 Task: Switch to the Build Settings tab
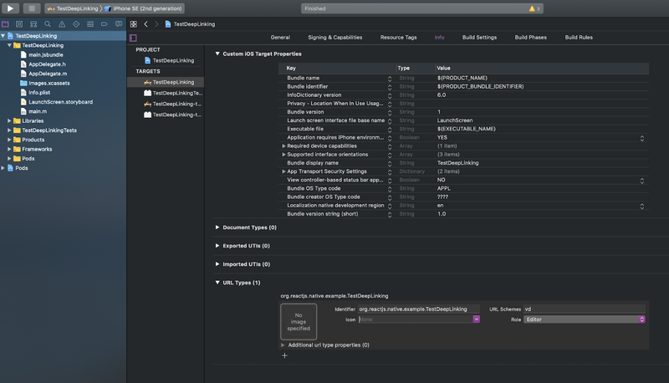[479, 38]
